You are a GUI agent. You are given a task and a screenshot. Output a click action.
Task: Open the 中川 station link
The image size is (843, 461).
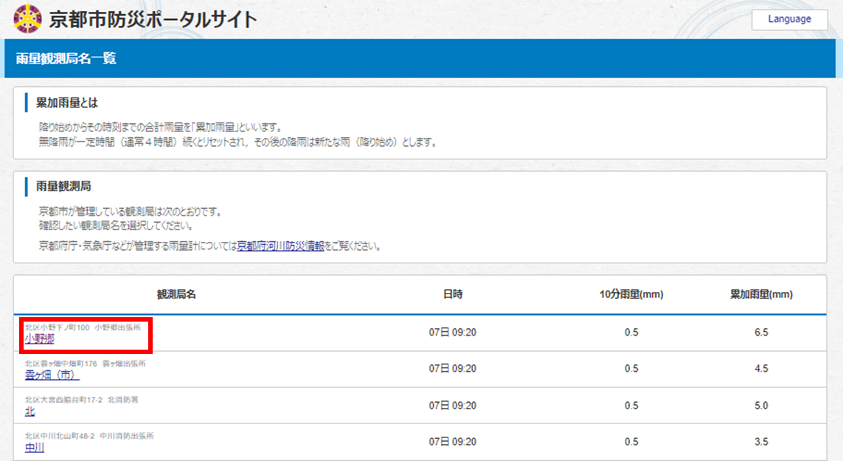[35, 447]
